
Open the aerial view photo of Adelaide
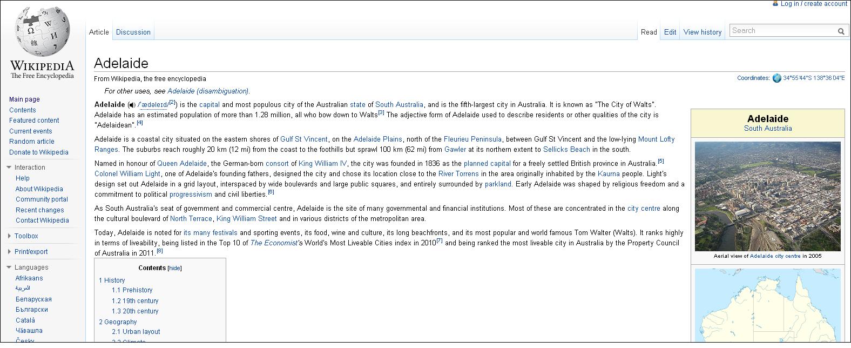click(767, 196)
